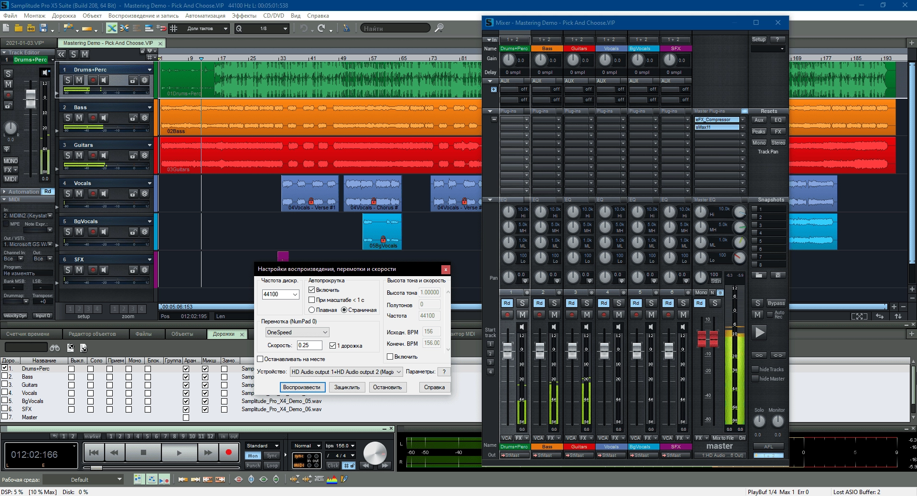
Task: Click the fast forward transport button
Action: pos(208,453)
